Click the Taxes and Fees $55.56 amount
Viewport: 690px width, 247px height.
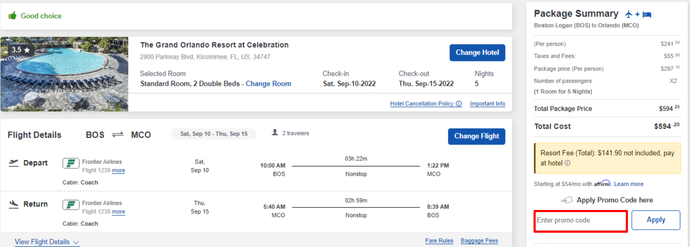coord(672,56)
